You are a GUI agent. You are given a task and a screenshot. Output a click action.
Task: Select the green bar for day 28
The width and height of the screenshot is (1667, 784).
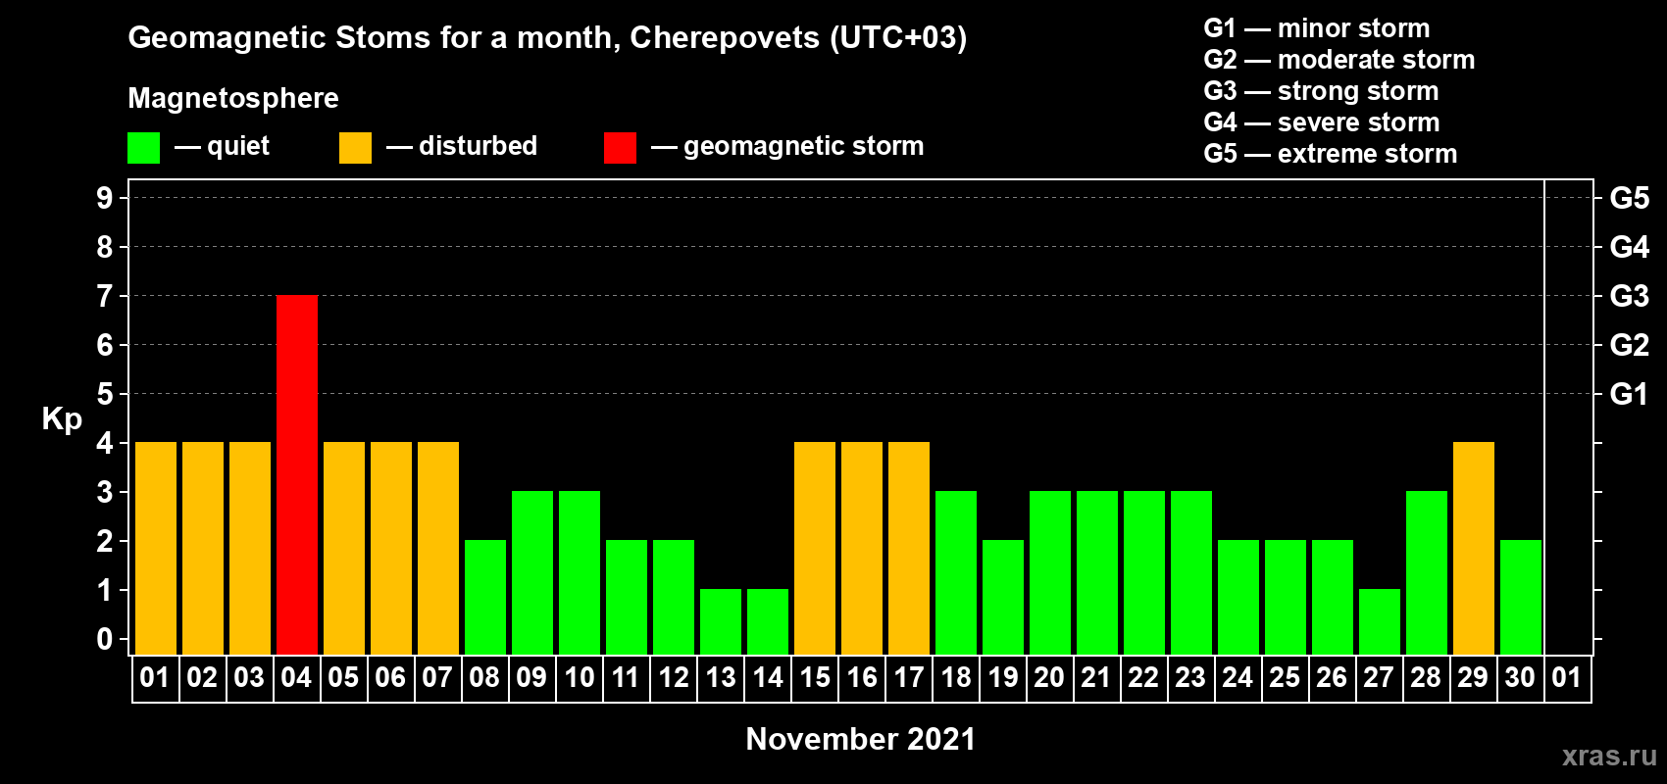point(1427,573)
